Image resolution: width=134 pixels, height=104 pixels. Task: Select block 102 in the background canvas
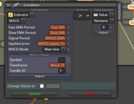(x=128, y=7)
